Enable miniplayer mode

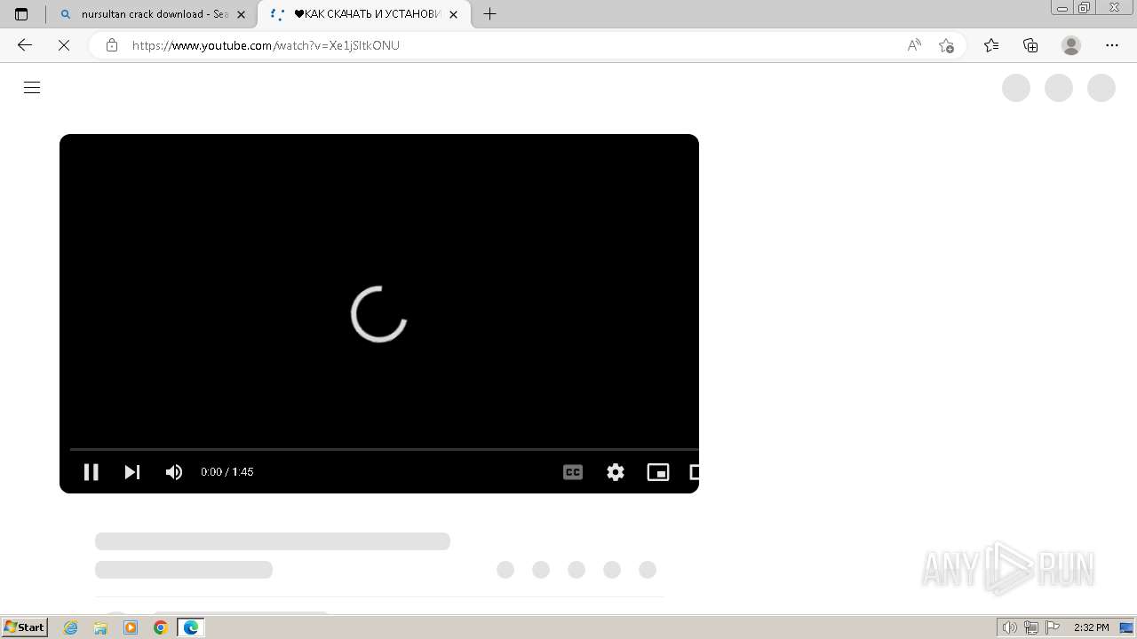[658, 472]
